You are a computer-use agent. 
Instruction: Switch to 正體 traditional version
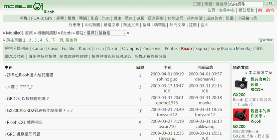click(197, 4)
